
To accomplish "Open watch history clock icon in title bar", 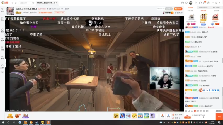I will click(x=183, y=3).
